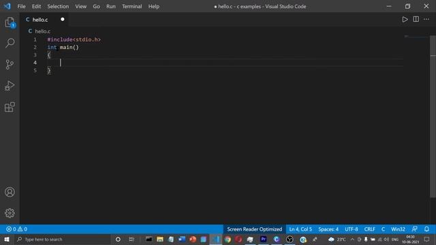
Task: Open the File menu
Action: (x=21, y=6)
